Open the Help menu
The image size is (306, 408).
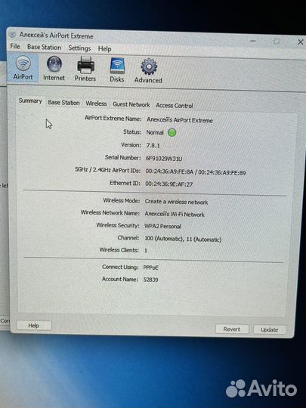coord(104,48)
